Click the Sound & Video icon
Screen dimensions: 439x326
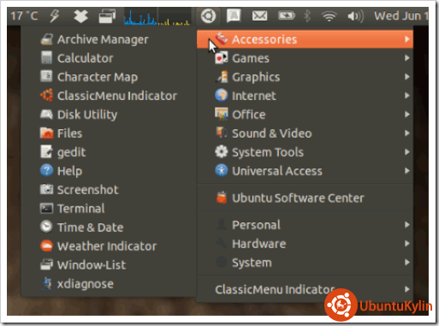(222, 133)
